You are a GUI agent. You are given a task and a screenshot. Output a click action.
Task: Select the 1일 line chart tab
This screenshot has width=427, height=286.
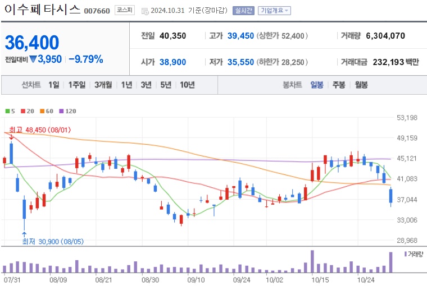[x=53, y=85]
